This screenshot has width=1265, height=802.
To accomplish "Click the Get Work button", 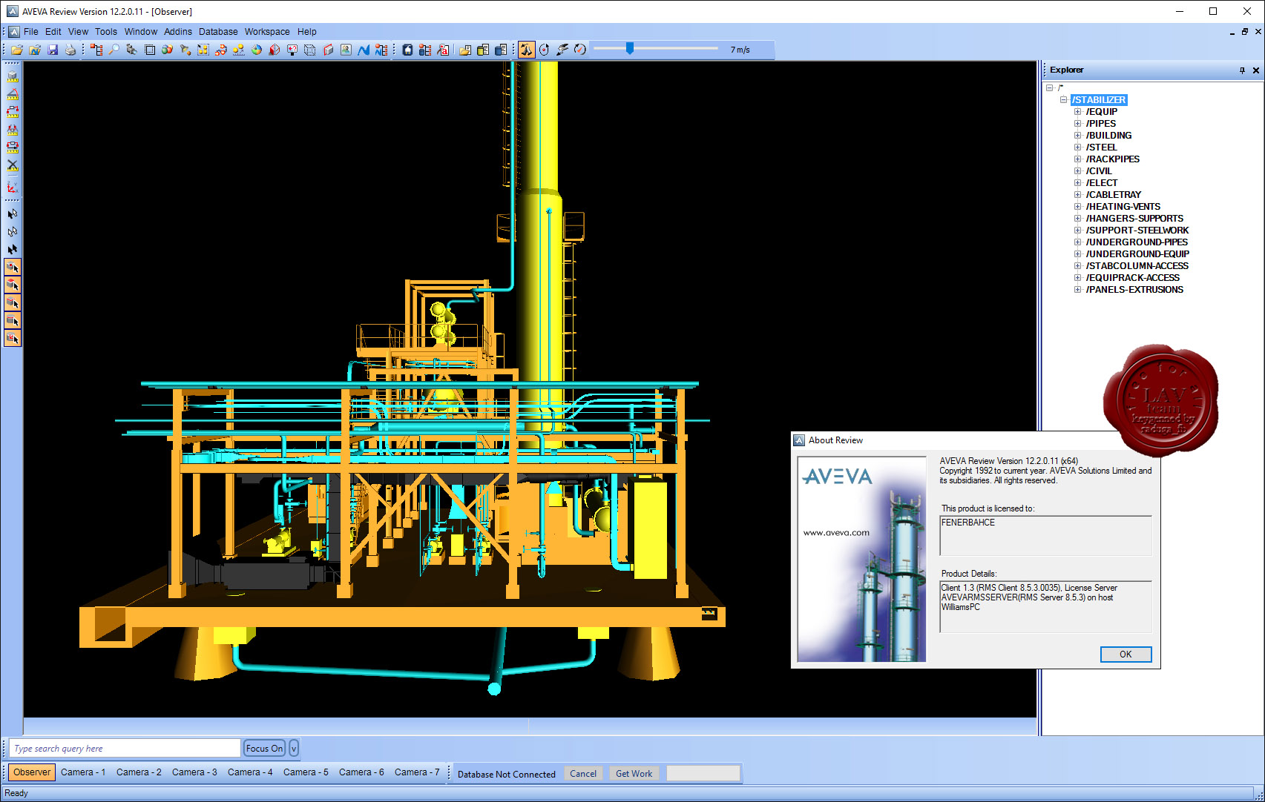I will [634, 774].
